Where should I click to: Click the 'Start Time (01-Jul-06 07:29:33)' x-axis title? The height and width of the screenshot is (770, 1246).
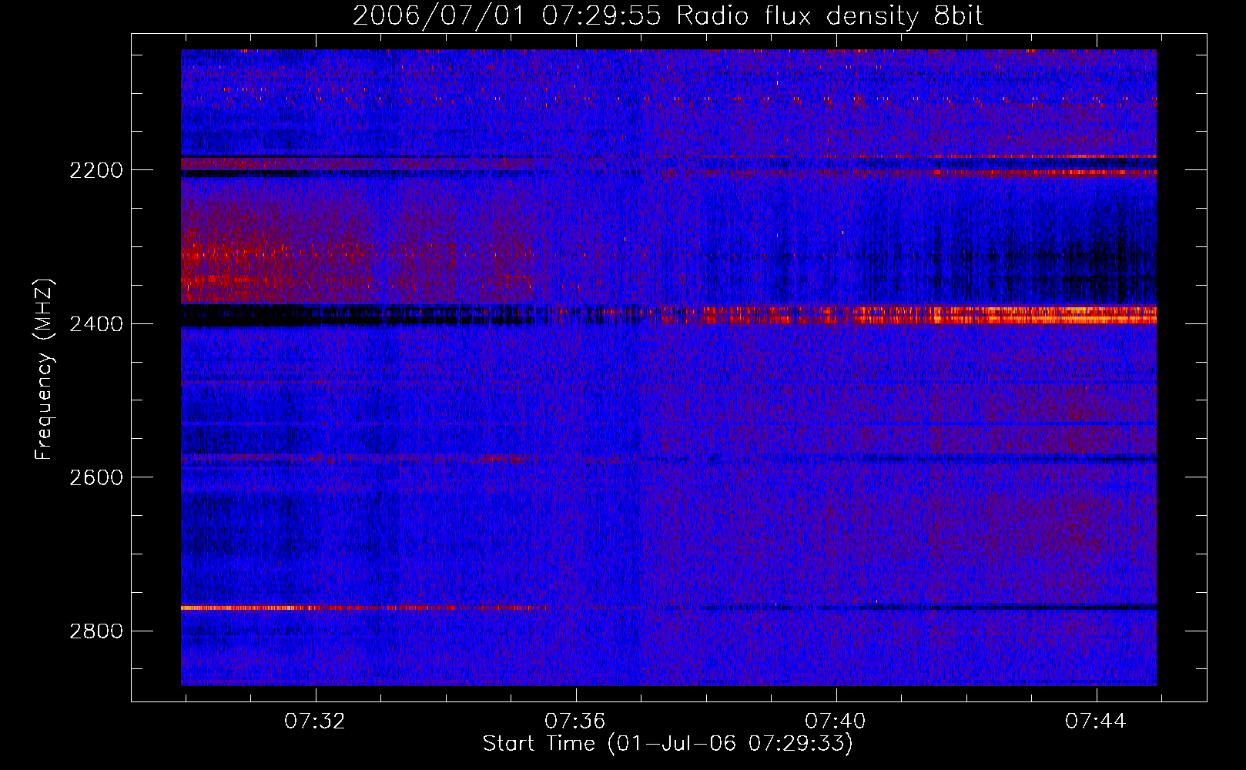point(668,744)
